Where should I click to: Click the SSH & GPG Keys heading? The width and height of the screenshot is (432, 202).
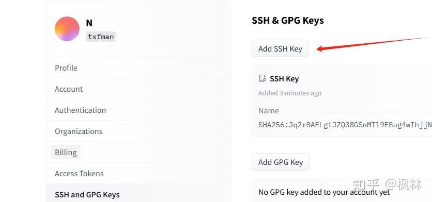click(x=288, y=20)
